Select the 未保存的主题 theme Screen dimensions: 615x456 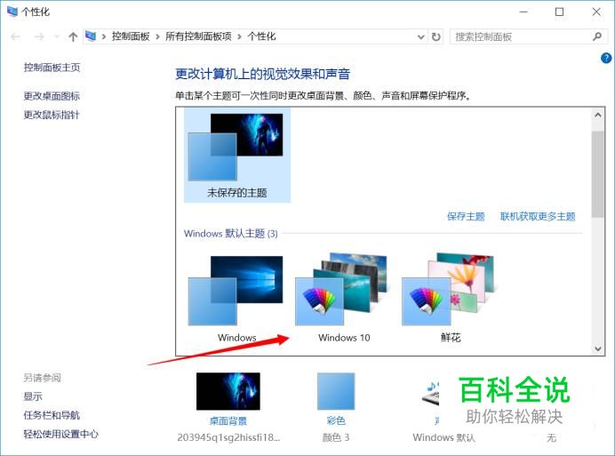237,155
